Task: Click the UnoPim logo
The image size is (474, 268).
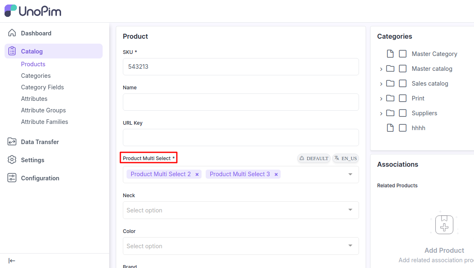Action: [33, 11]
